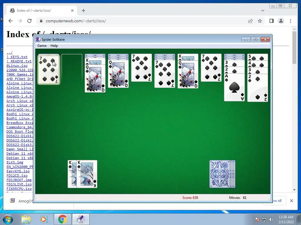This screenshot has width=301, height=225.
Task: Switch to Chrome from the taskbar
Action: (62, 219)
